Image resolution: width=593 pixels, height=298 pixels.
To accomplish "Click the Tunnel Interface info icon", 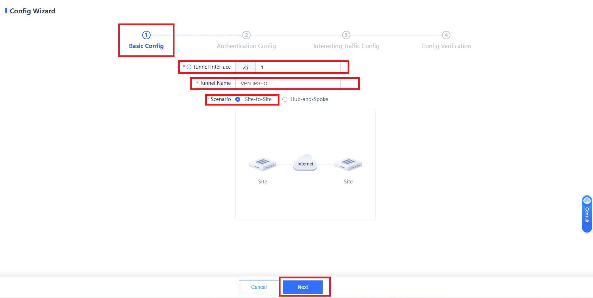I will pyautogui.click(x=189, y=67).
